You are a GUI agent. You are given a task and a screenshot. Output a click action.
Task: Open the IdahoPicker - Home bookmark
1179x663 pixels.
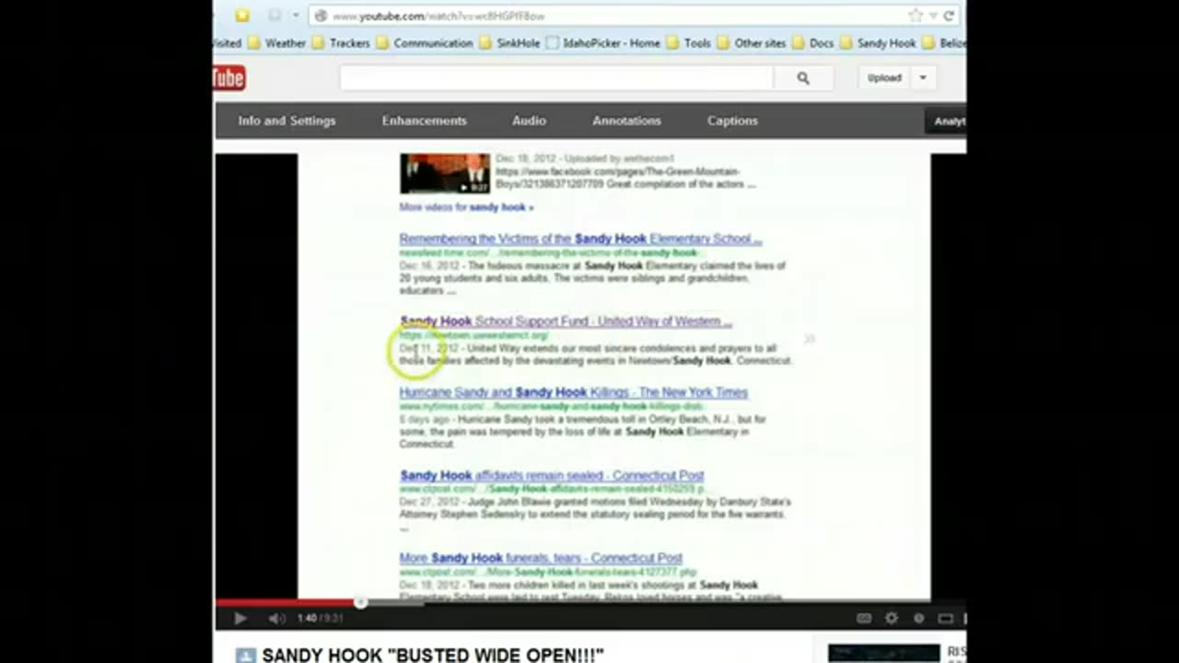(x=603, y=43)
